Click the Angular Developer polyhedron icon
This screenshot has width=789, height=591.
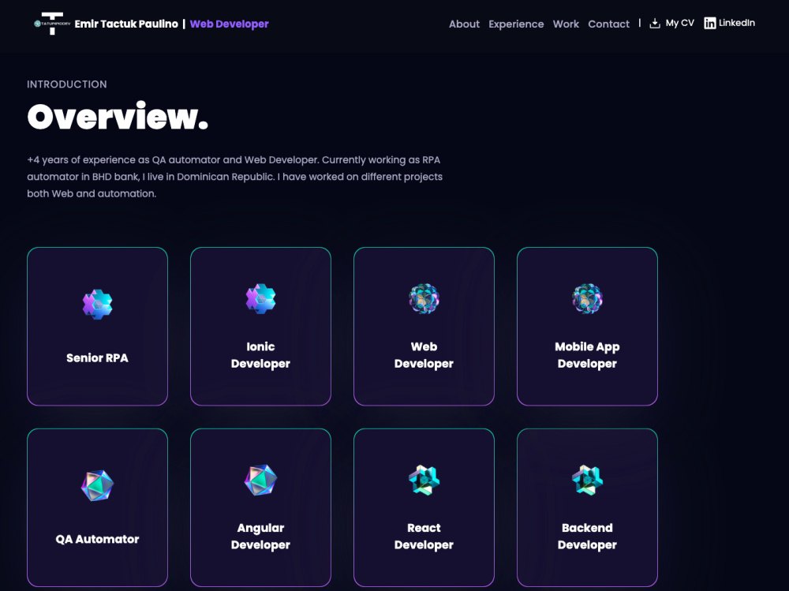(x=260, y=480)
